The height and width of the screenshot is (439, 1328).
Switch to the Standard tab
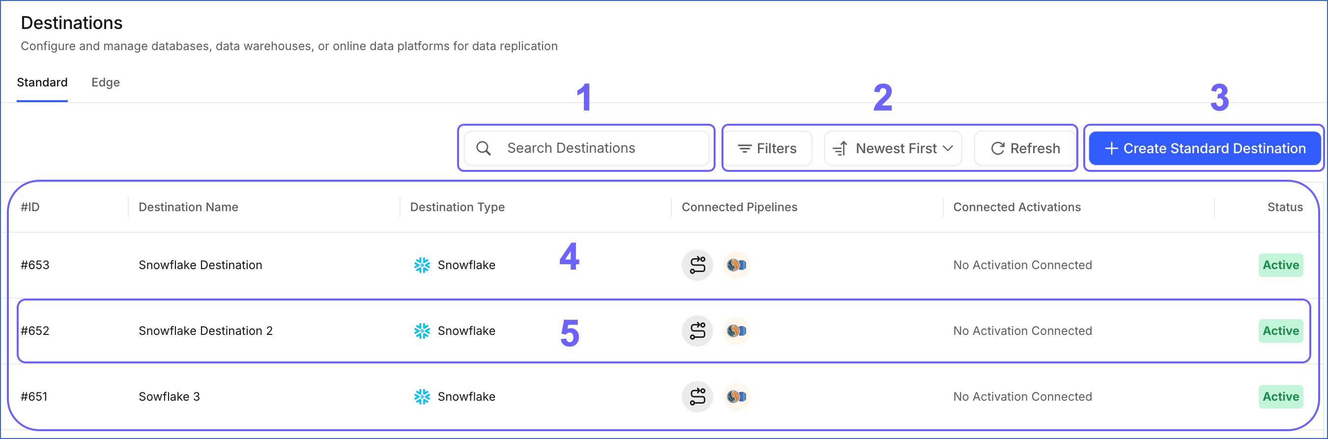pos(42,82)
